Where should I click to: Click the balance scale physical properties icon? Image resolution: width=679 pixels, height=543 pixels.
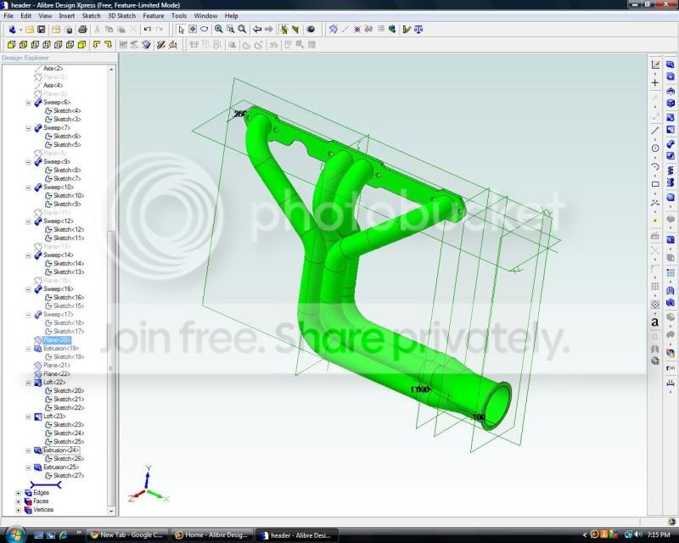pyautogui.click(x=418, y=30)
